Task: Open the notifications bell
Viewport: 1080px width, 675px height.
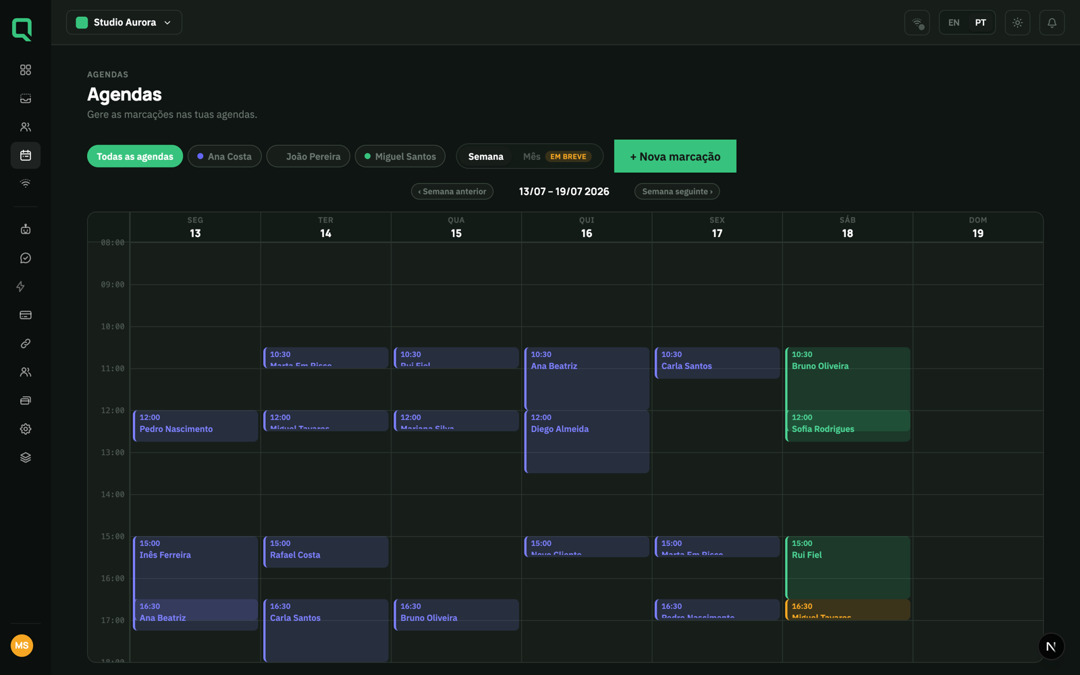Action: (x=1052, y=22)
